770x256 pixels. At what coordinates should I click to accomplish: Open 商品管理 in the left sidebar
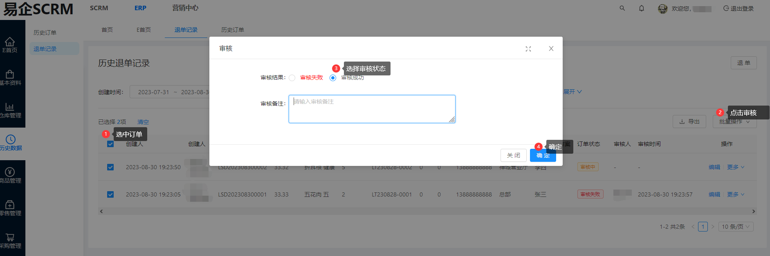tap(10, 175)
